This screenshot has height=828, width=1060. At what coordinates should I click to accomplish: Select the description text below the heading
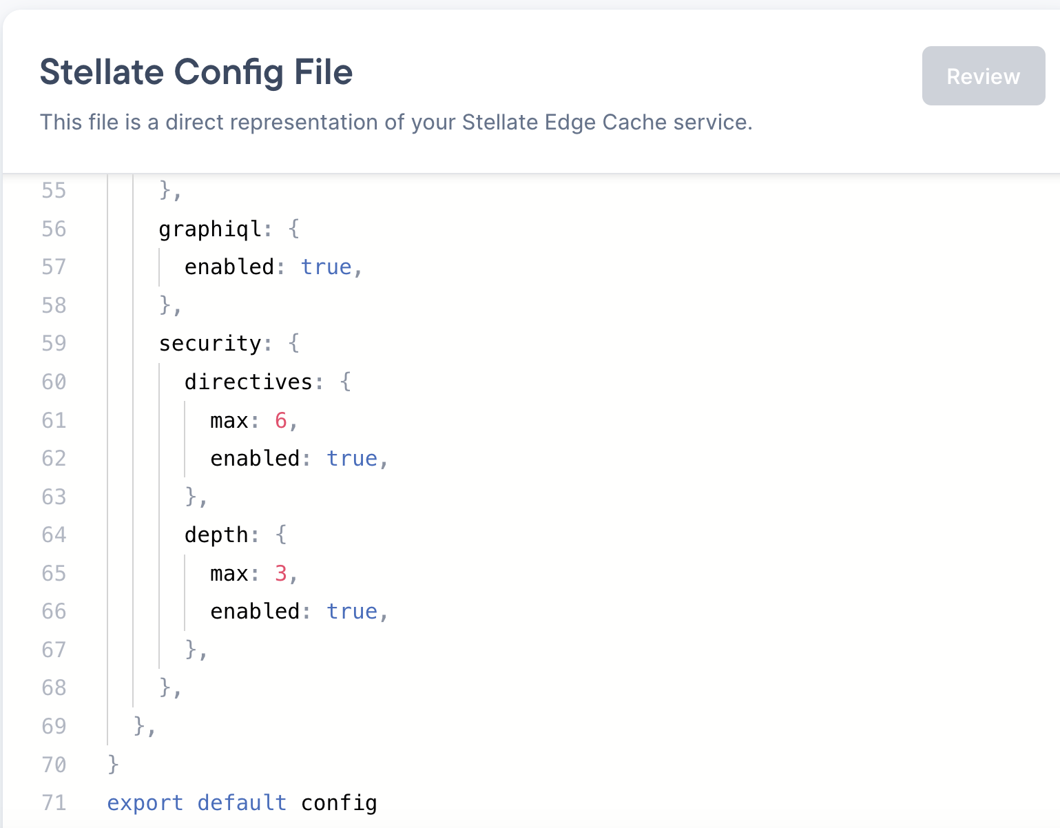(397, 122)
